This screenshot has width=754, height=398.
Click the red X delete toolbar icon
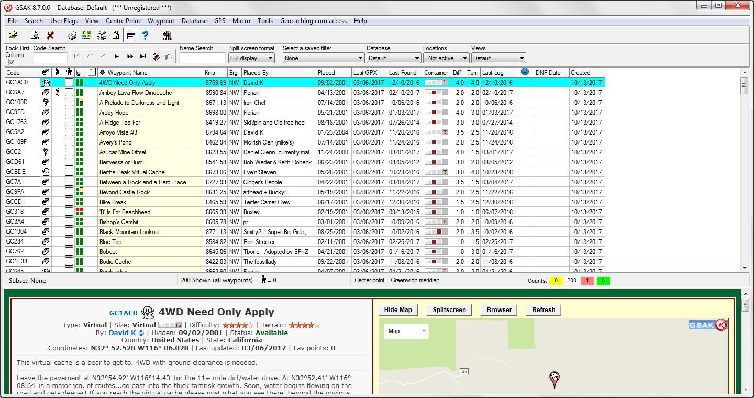tap(50, 36)
